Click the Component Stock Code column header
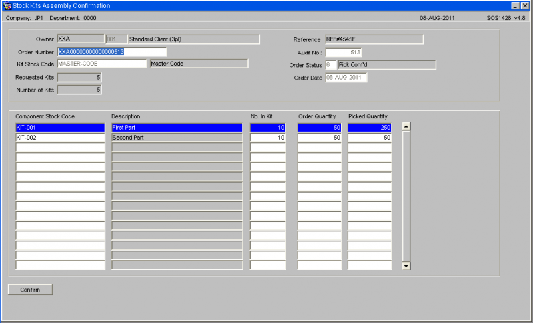This screenshot has width=533, height=323. [45, 116]
